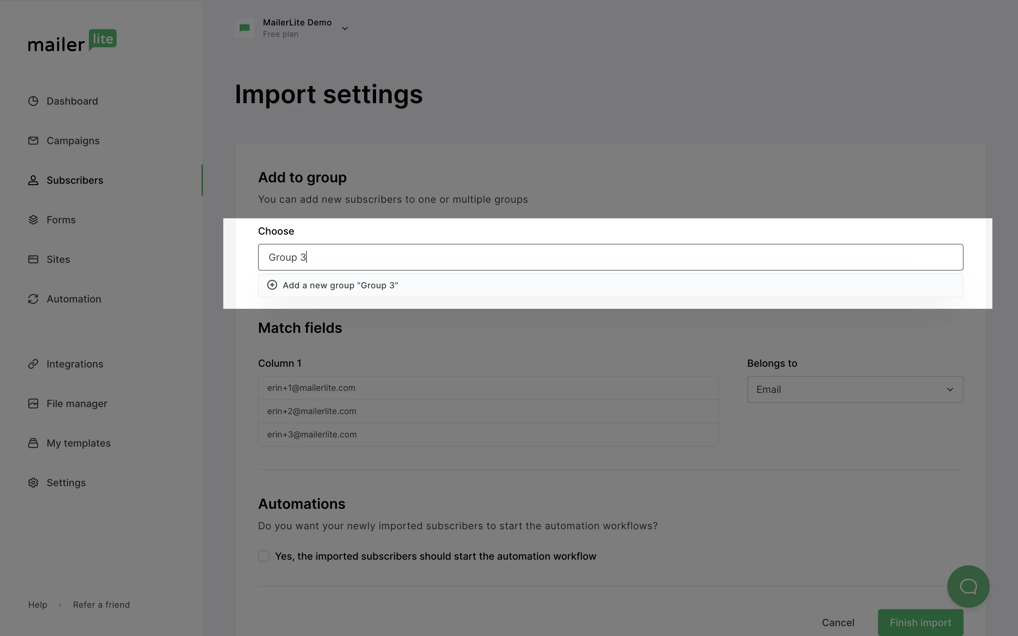This screenshot has width=1018, height=636.
Task: Click into the Choose group text field
Action: tap(610, 258)
